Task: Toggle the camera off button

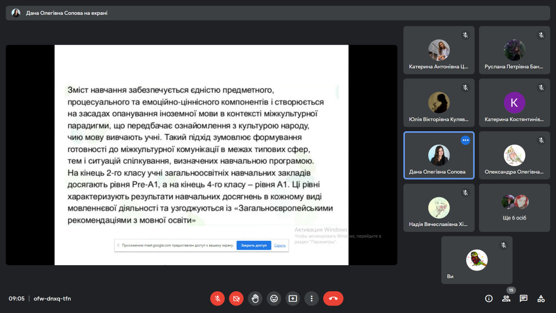Action: 236,299
